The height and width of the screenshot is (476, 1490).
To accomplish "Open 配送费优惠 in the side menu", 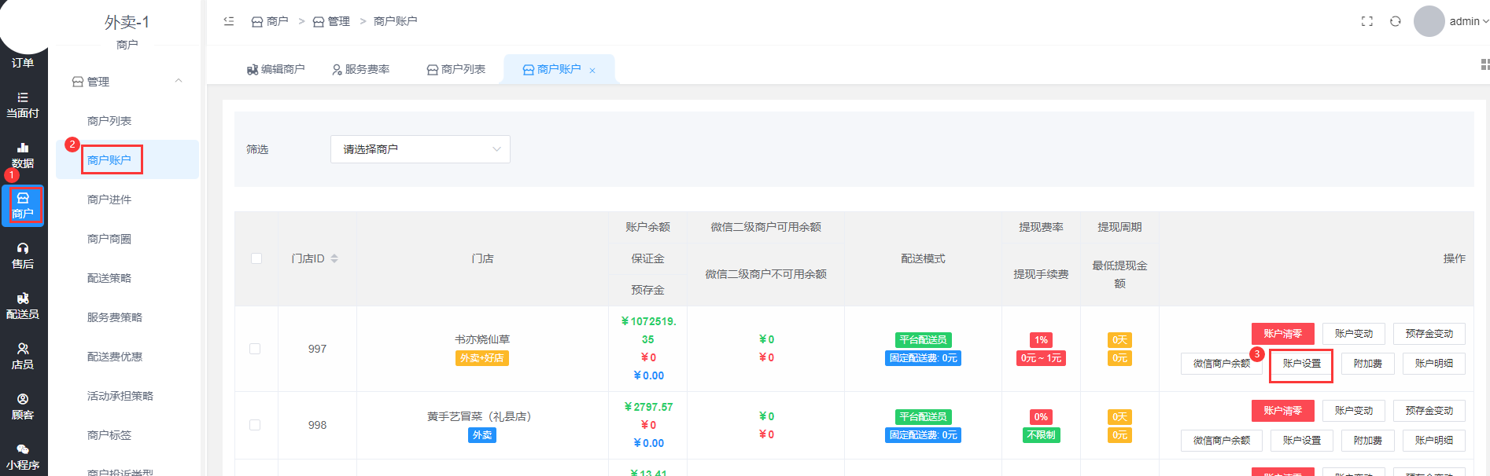I will (x=115, y=357).
